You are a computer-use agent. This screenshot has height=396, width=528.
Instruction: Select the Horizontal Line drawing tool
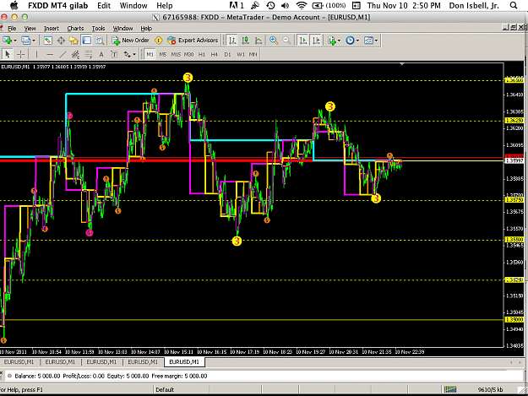pos(50,54)
